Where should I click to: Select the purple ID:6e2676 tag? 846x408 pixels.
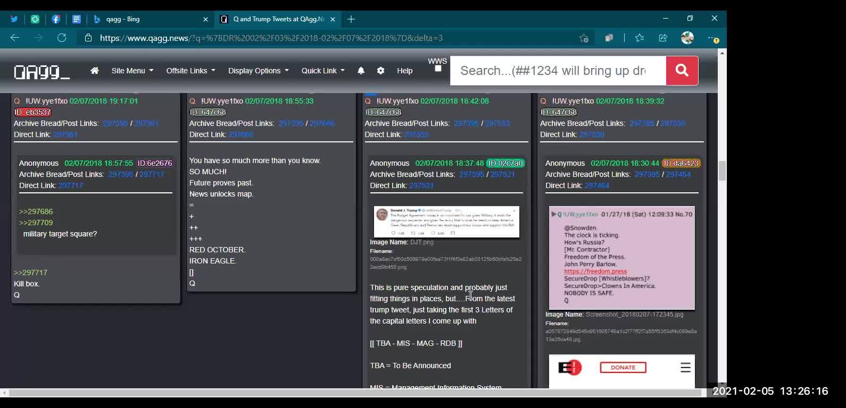point(155,163)
